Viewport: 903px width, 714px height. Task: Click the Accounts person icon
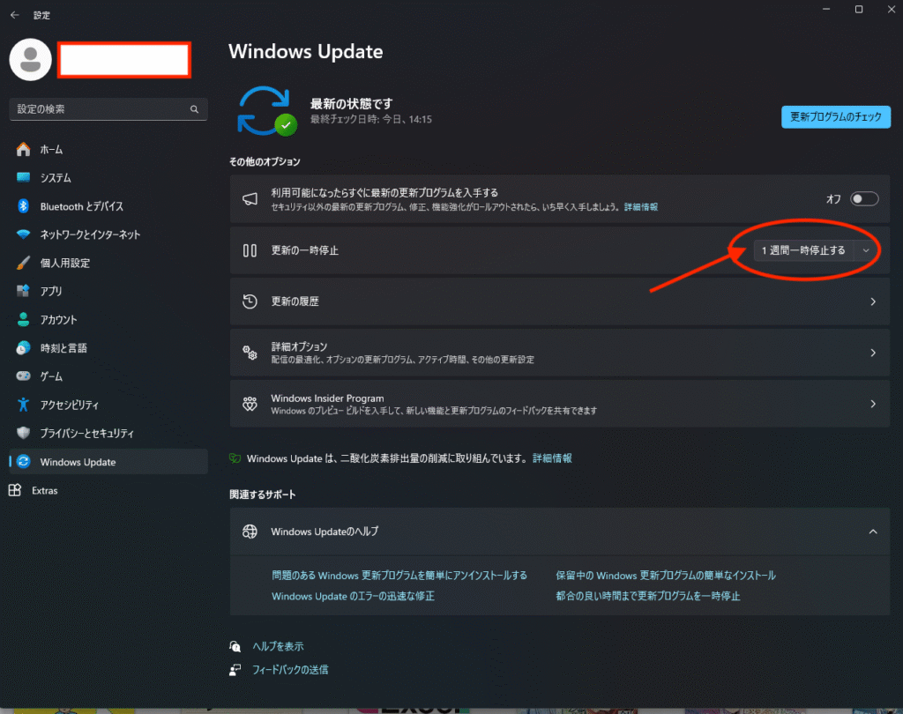(23, 320)
